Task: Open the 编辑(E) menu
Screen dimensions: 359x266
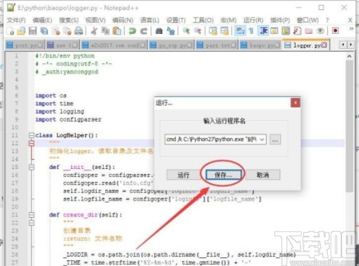Action: click(x=43, y=21)
